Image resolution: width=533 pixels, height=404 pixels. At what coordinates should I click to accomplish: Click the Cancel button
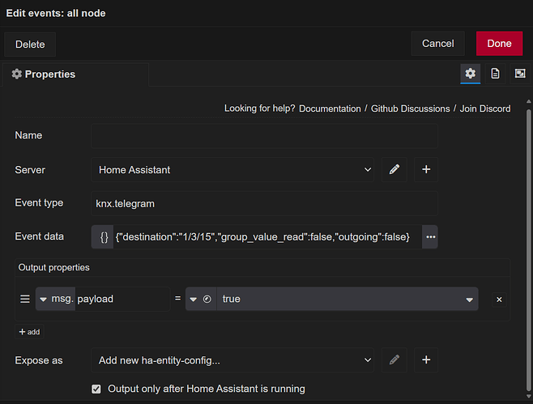pos(437,44)
